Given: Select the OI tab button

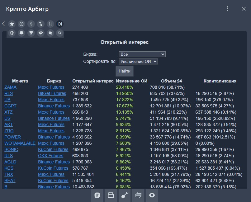Looking at the screenshot, I should [59, 24].
